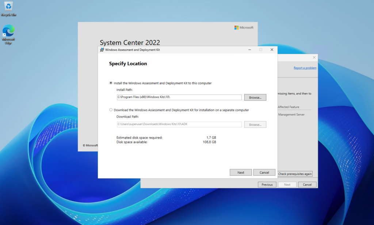Viewport: 374px width, 225px height.
Task: Click Next in the ADK dialog
Action: click(241, 172)
